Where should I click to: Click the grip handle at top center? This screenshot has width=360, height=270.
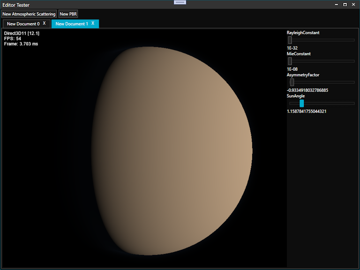point(180,2)
